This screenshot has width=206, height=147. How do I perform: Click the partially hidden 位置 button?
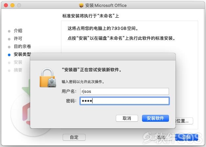click(184, 121)
